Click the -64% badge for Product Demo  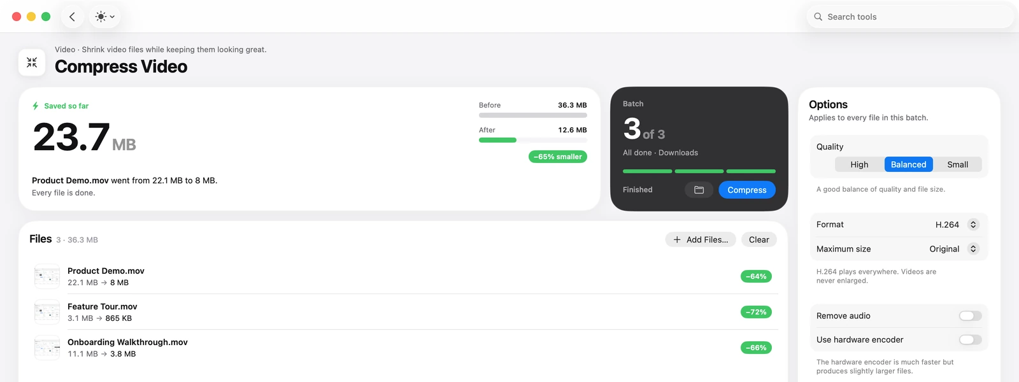(x=756, y=276)
